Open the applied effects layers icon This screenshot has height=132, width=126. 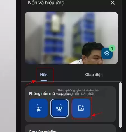(107, 53)
